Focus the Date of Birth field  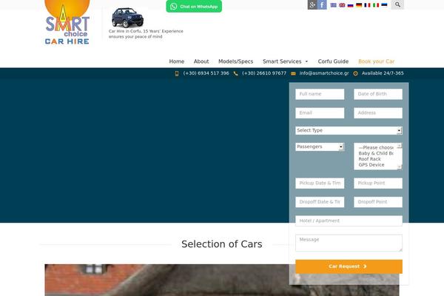(x=378, y=94)
